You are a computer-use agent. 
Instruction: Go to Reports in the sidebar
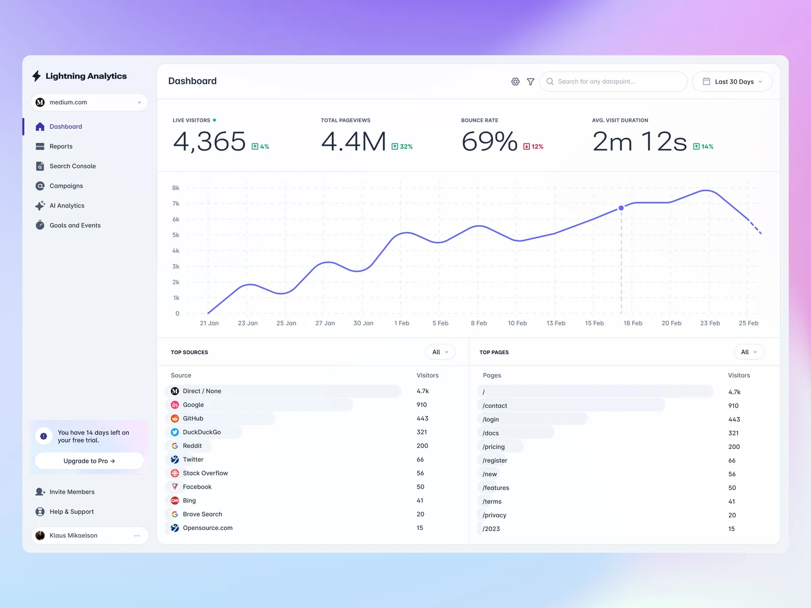click(61, 146)
